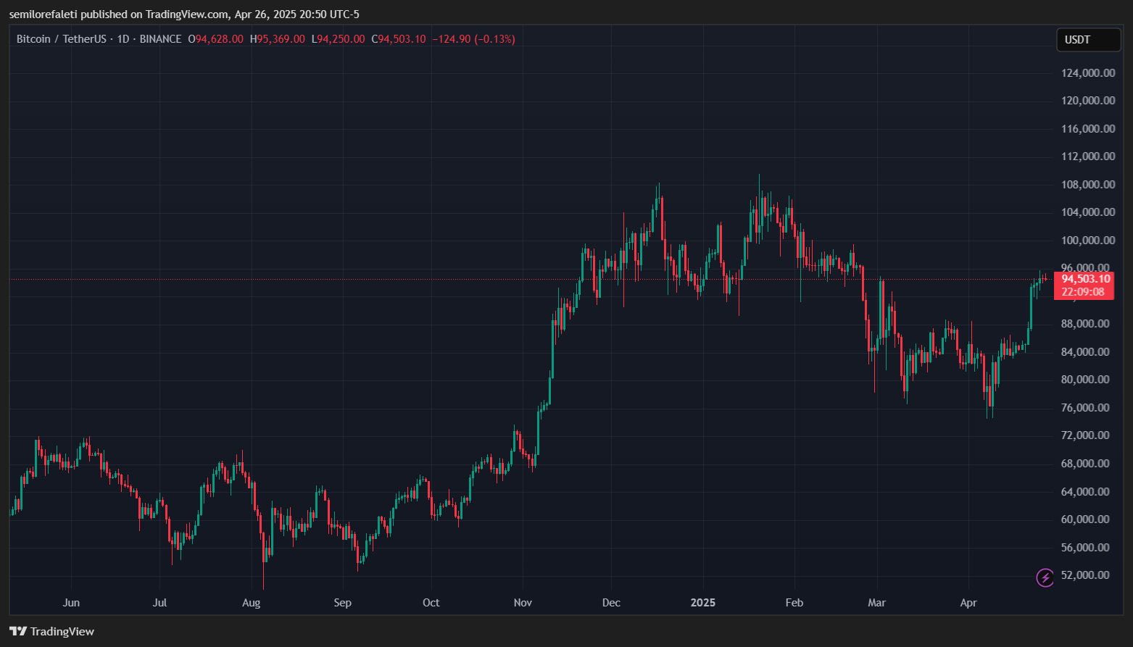Click the 104,000.00 price axis label

(x=1088, y=212)
